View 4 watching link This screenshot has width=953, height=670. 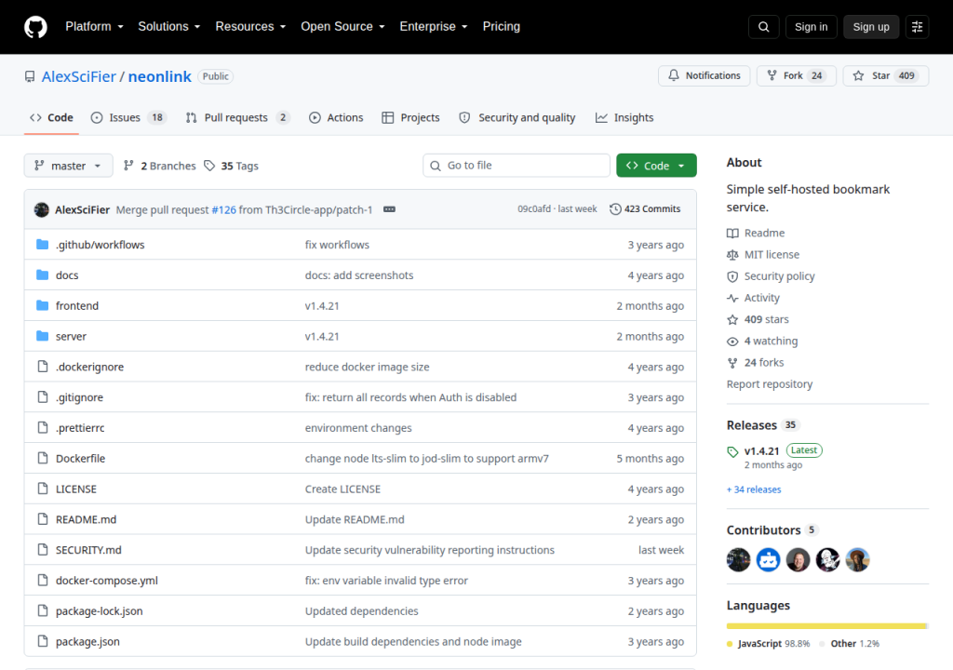coord(762,342)
